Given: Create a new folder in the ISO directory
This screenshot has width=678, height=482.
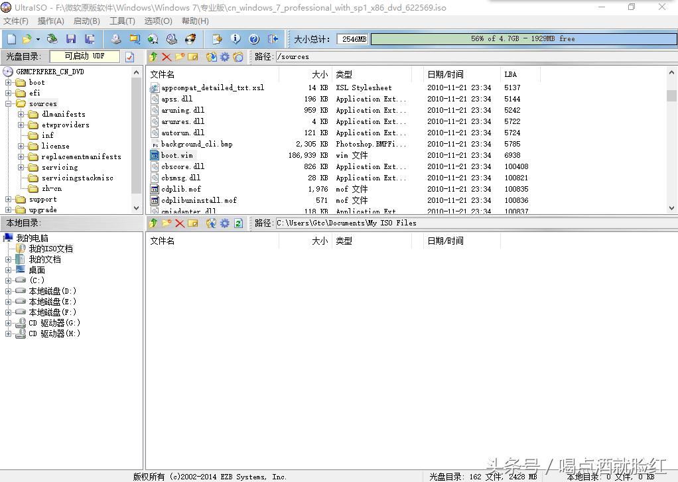Looking at the screenshot, I should click(x=178, y=57).
